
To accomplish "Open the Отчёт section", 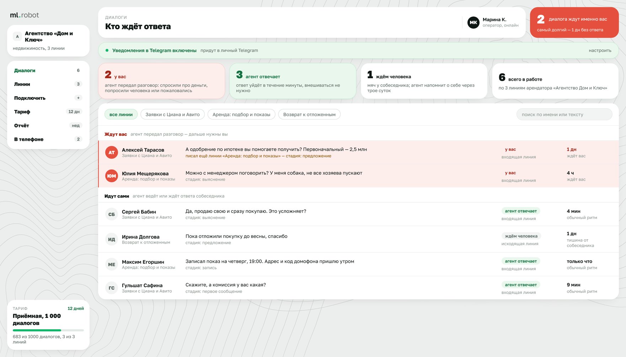I will tap(48, 126).
